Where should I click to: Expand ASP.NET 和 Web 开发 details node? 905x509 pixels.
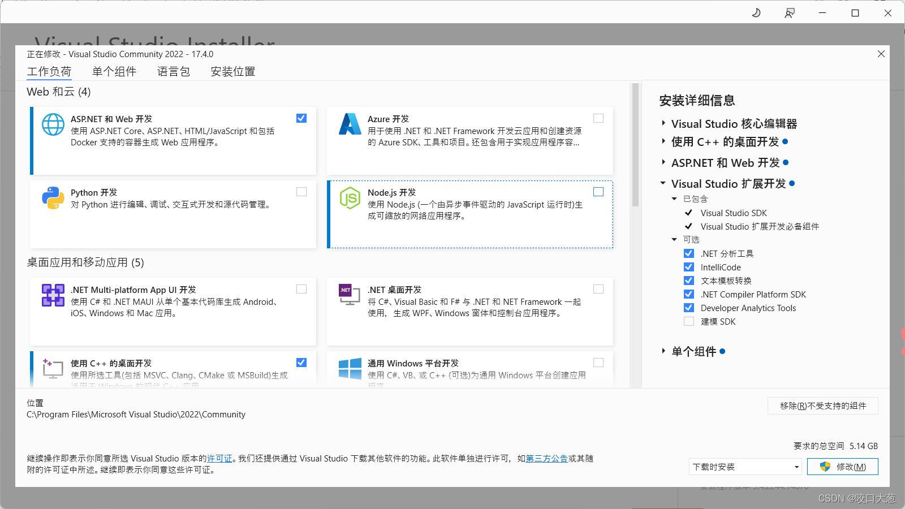[x=663, y=162]
